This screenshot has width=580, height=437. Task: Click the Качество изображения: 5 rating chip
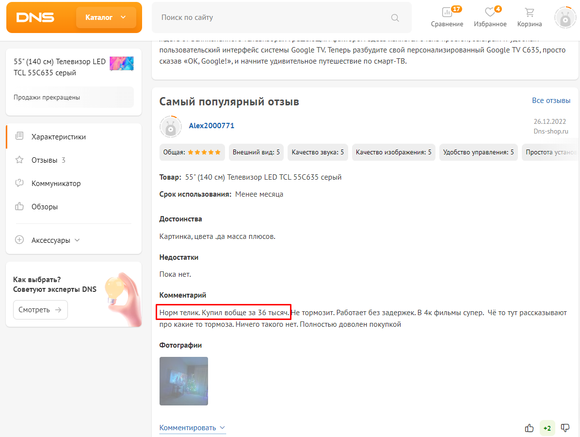point(394,152)
